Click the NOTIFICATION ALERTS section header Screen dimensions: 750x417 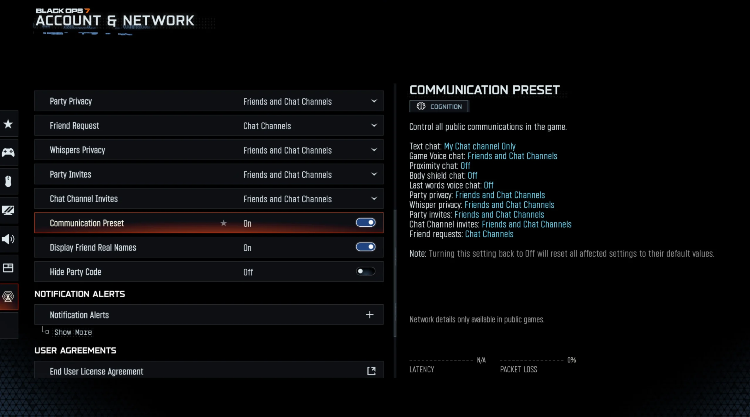click(x=80, y=294)
